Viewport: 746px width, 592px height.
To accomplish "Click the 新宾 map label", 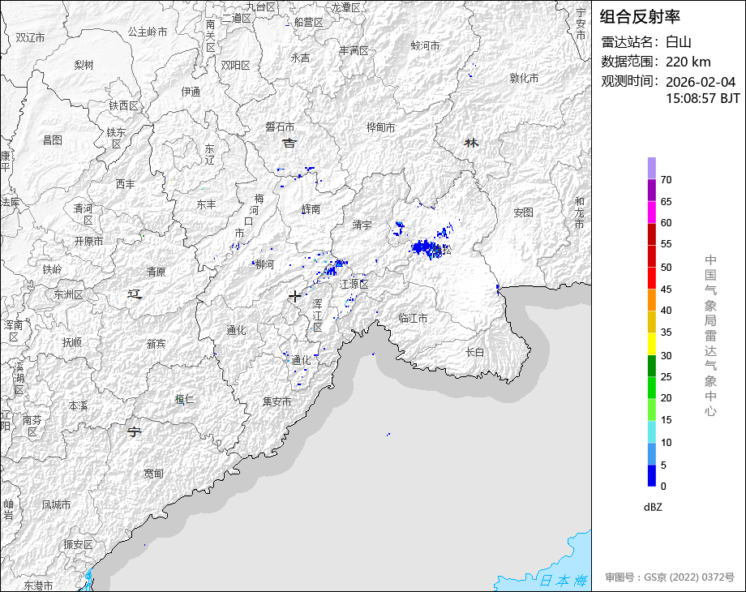I will click(x=156, y=344).
